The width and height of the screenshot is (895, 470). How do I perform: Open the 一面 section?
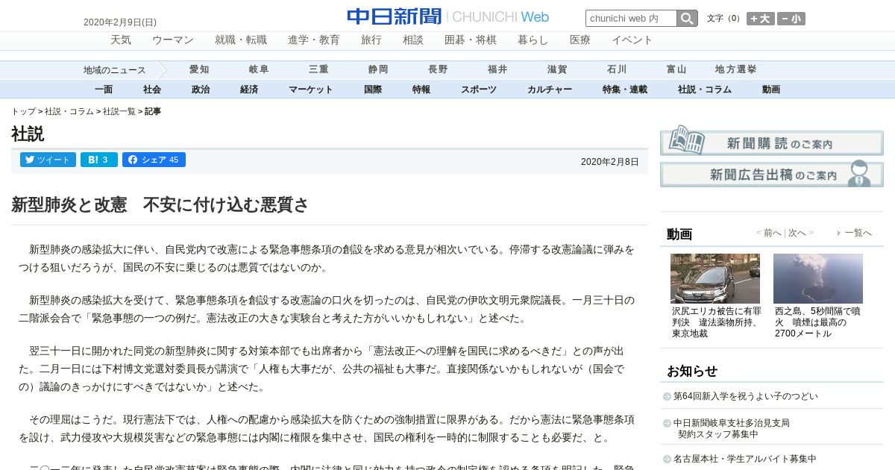tap(104, 90)
